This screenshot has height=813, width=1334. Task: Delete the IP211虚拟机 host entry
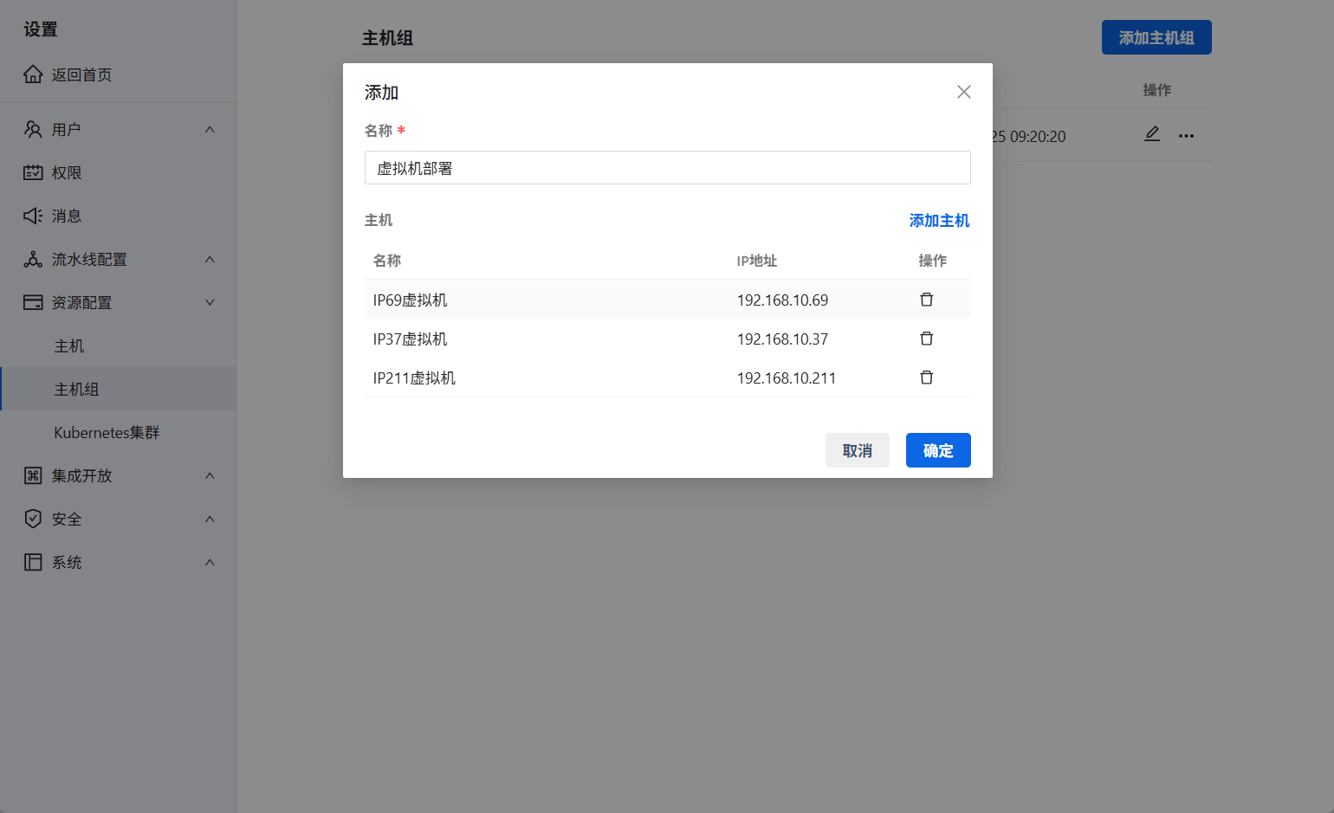click(x=926, y=377)
